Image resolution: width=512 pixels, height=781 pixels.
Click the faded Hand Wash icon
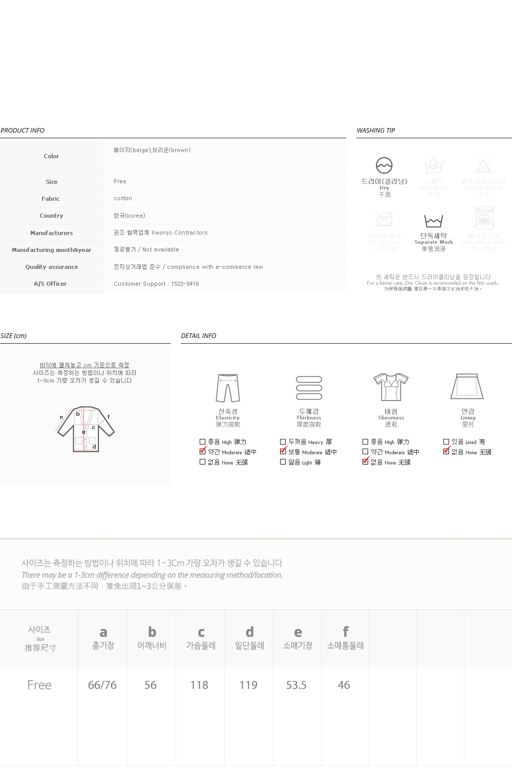click(433, 166)
